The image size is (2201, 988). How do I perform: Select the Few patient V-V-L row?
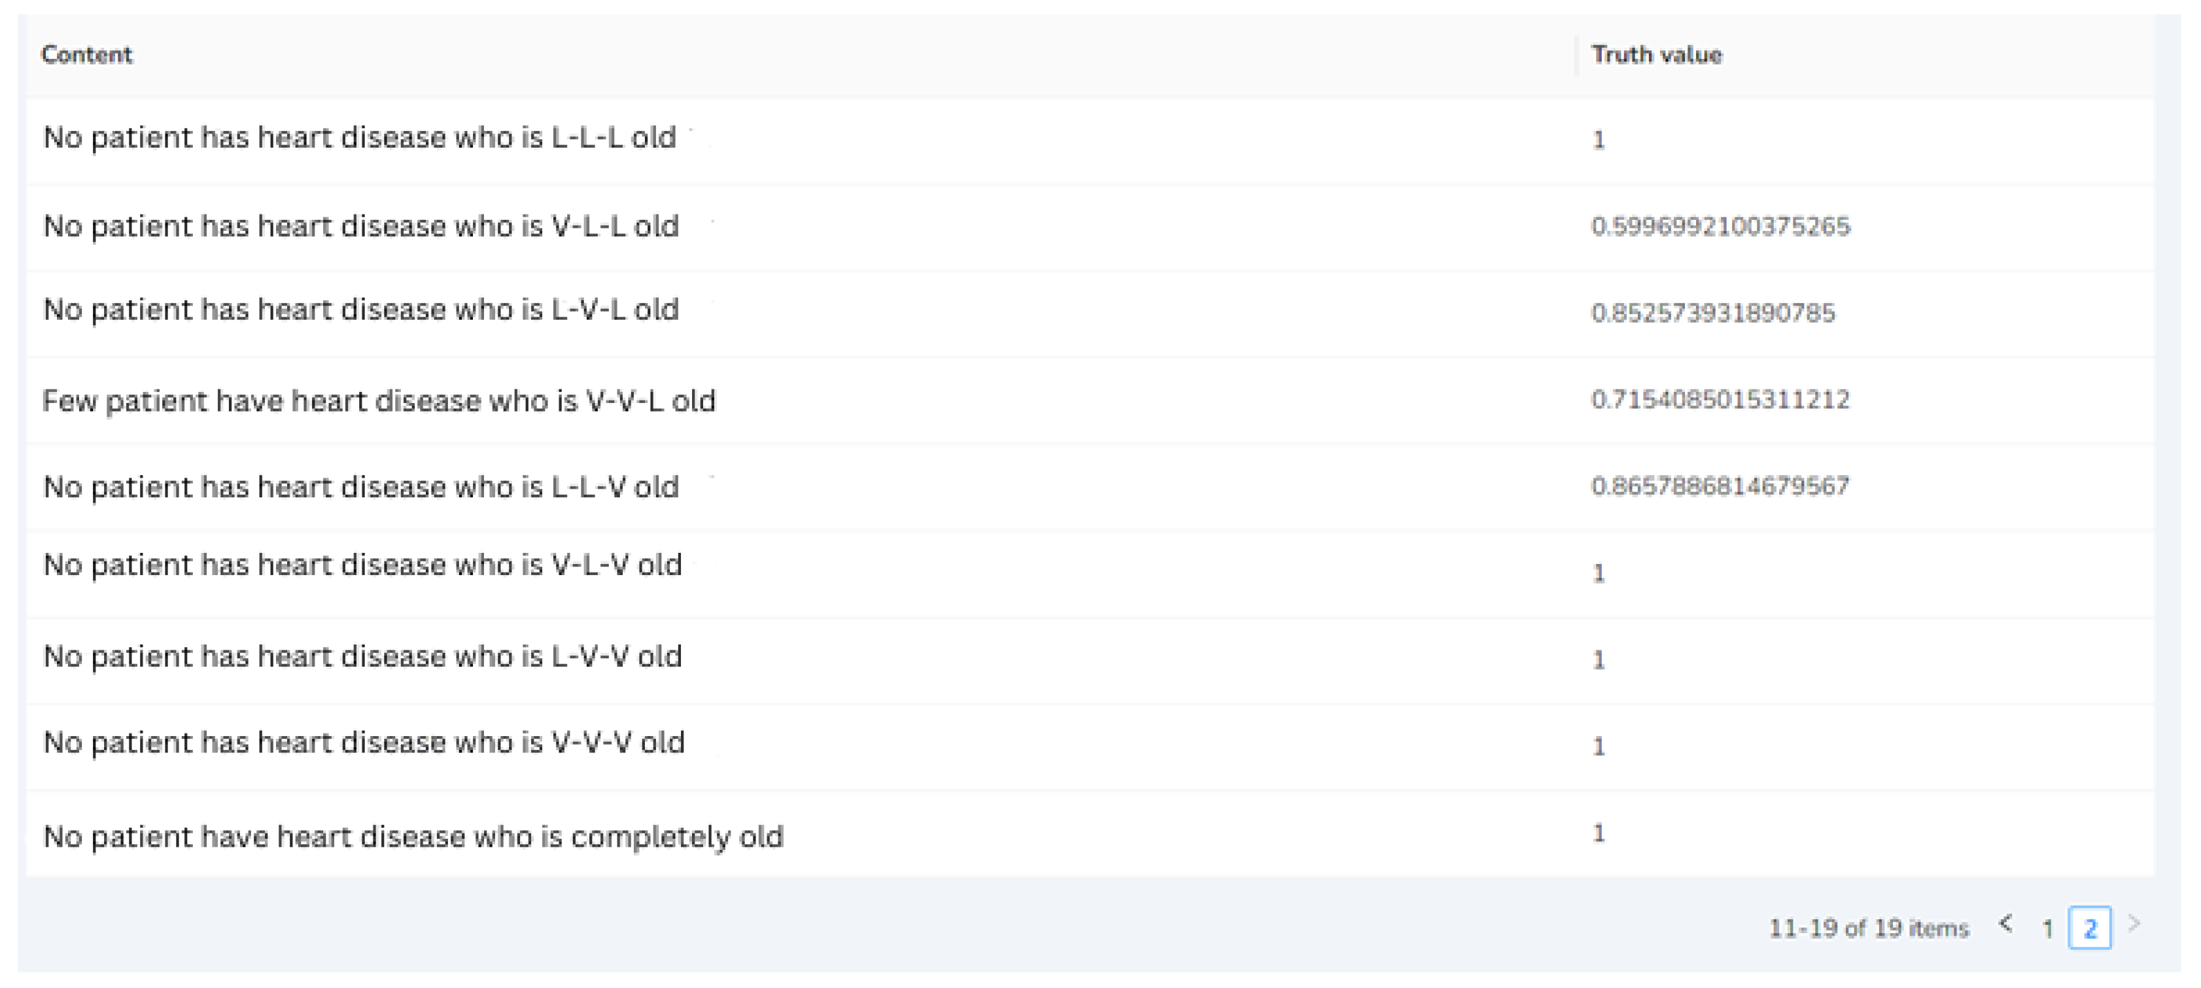(x=379, y=401)
